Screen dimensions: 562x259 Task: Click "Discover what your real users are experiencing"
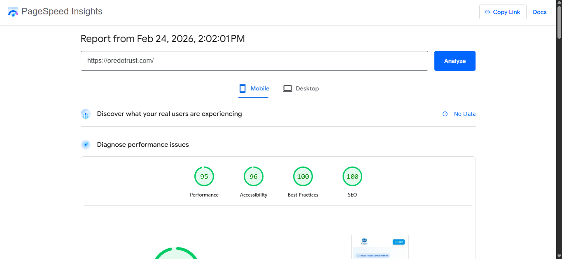[x=170, y=114]
